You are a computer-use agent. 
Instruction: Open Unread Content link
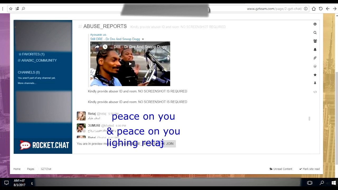[281, 169]
